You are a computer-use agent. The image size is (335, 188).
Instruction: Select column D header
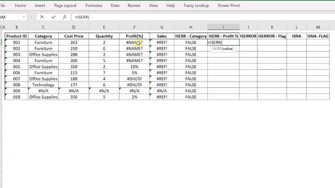click(73, 27)
